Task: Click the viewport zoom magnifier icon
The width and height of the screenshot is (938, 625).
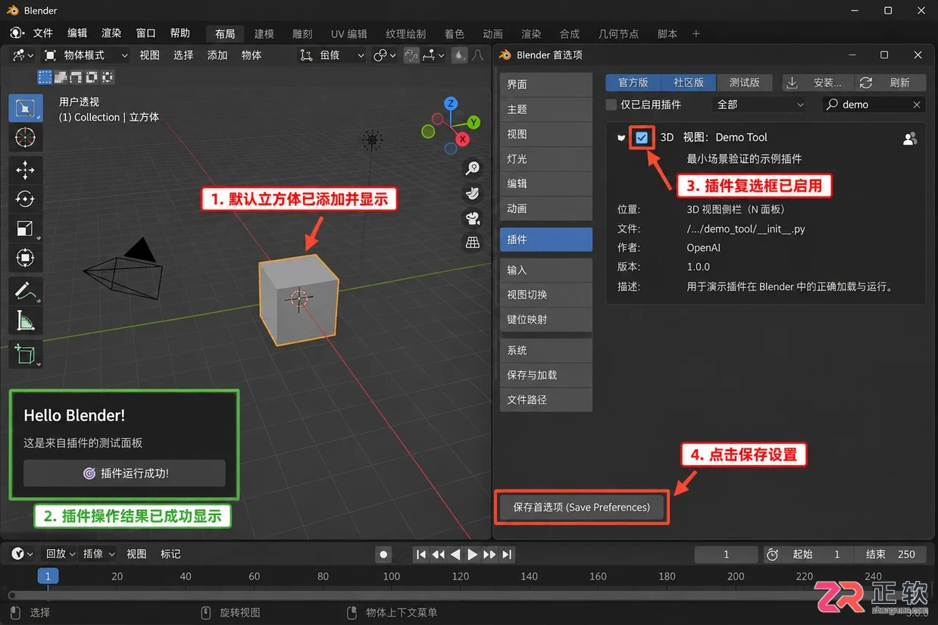Action: (473, 168)
